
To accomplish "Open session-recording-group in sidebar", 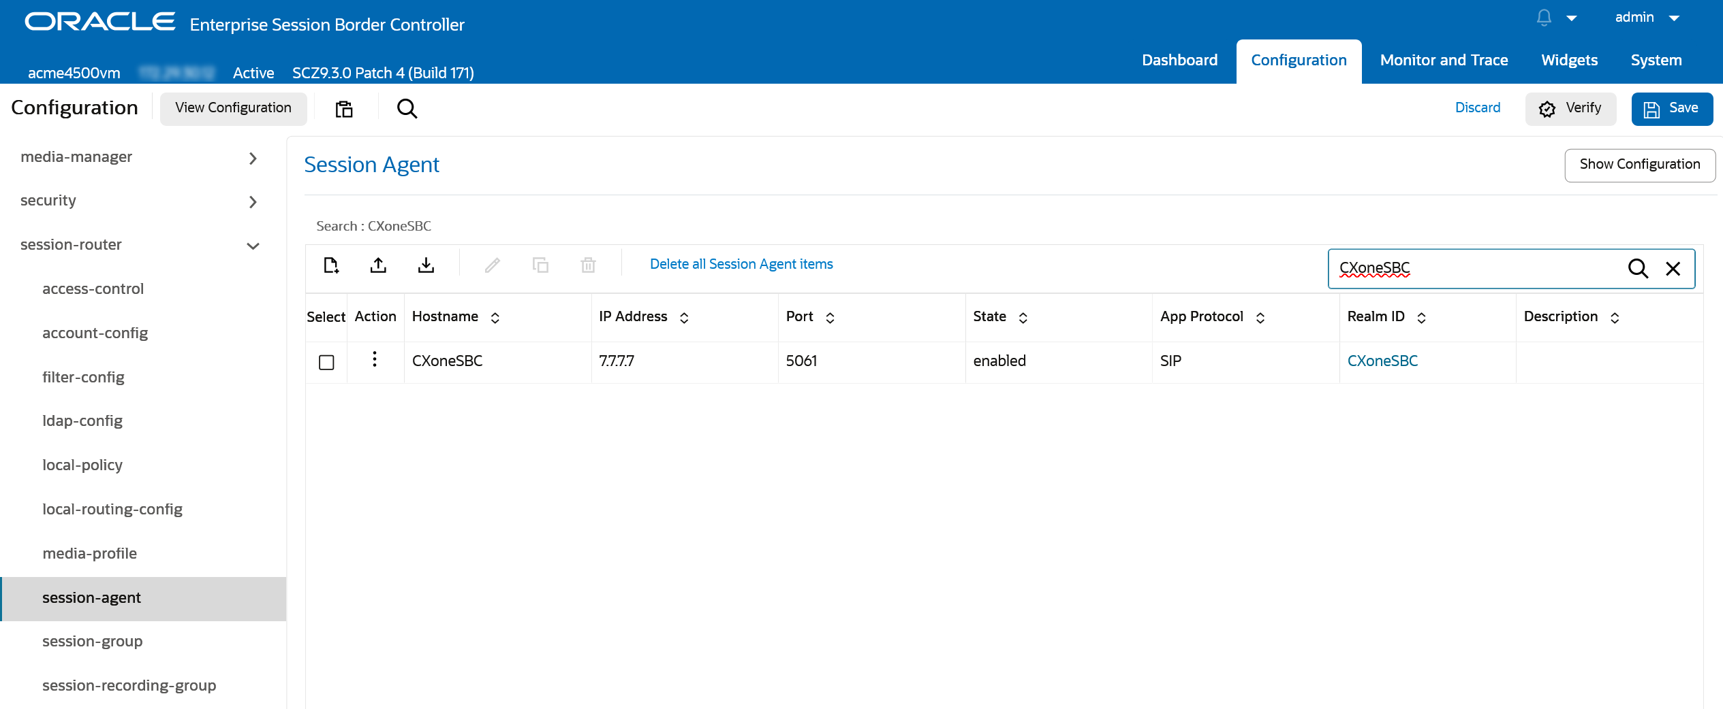I will (129, 686).
